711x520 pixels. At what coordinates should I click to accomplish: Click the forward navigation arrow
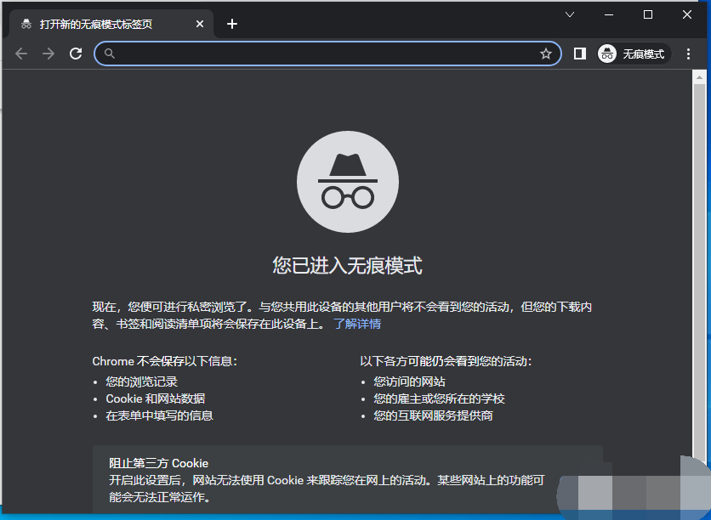[48, 54]
